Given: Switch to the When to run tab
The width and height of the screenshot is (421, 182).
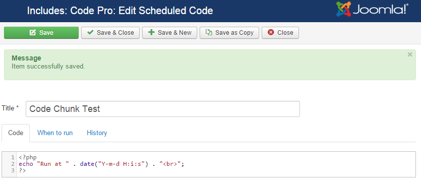Looking at the screenshot, I should coord(55,133).
